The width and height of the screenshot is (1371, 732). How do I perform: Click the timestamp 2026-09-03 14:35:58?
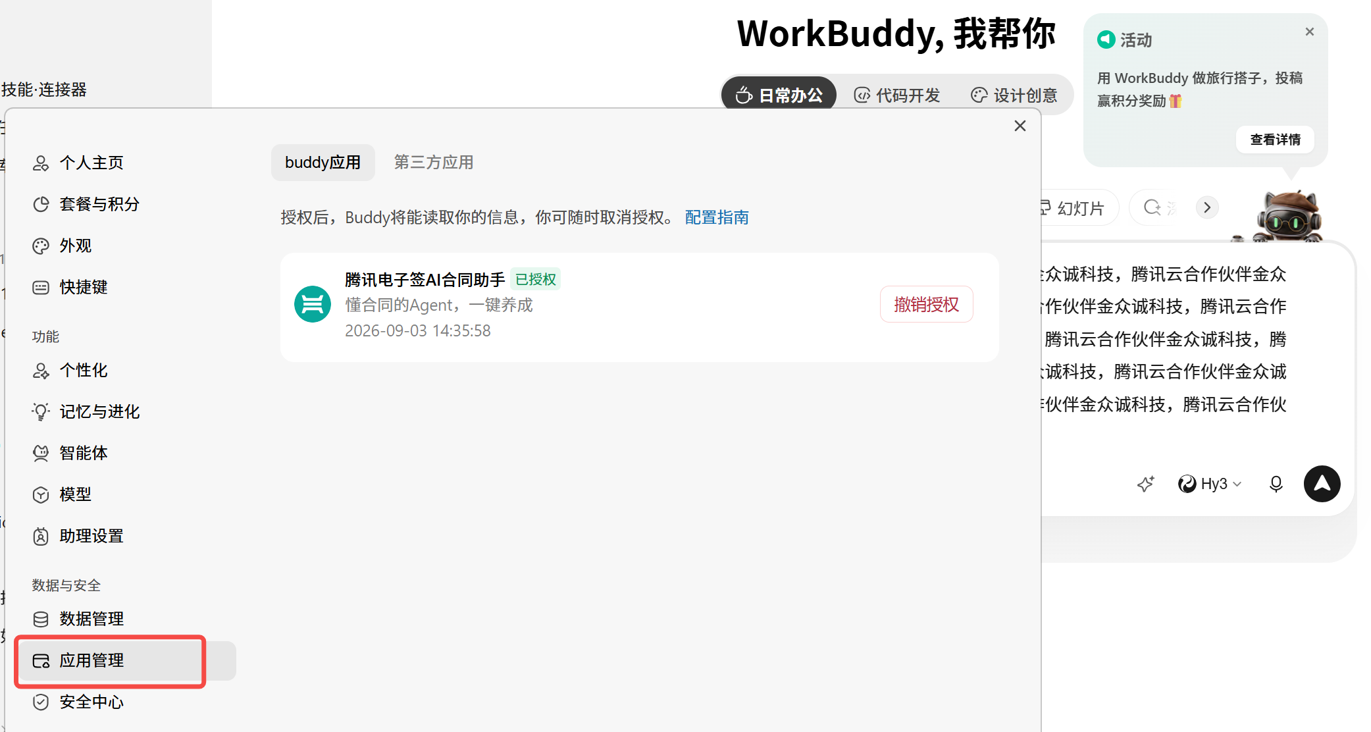click(x=418, y=330)
